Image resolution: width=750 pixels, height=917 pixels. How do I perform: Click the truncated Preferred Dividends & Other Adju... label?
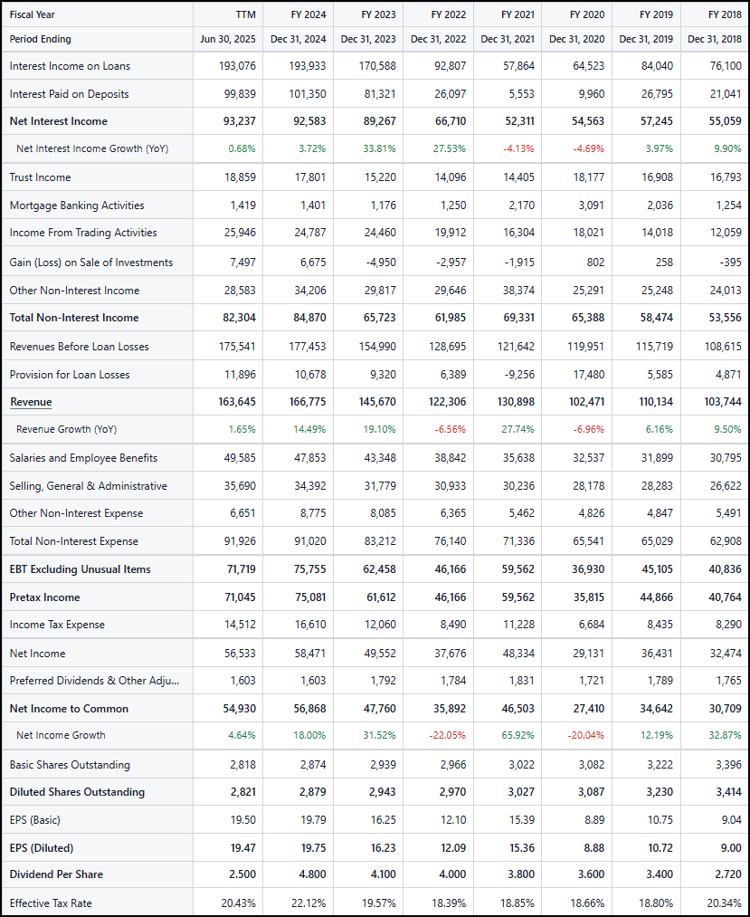point(94,681)
